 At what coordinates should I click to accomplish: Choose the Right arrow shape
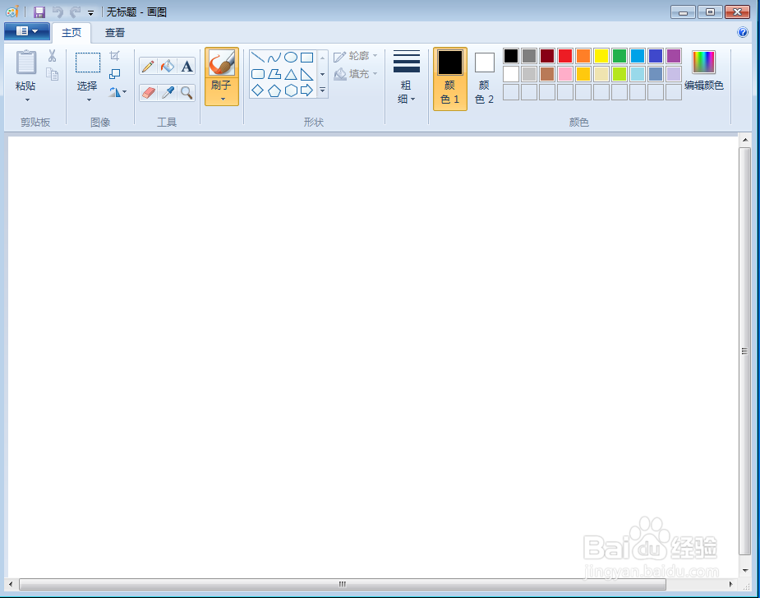306,90
